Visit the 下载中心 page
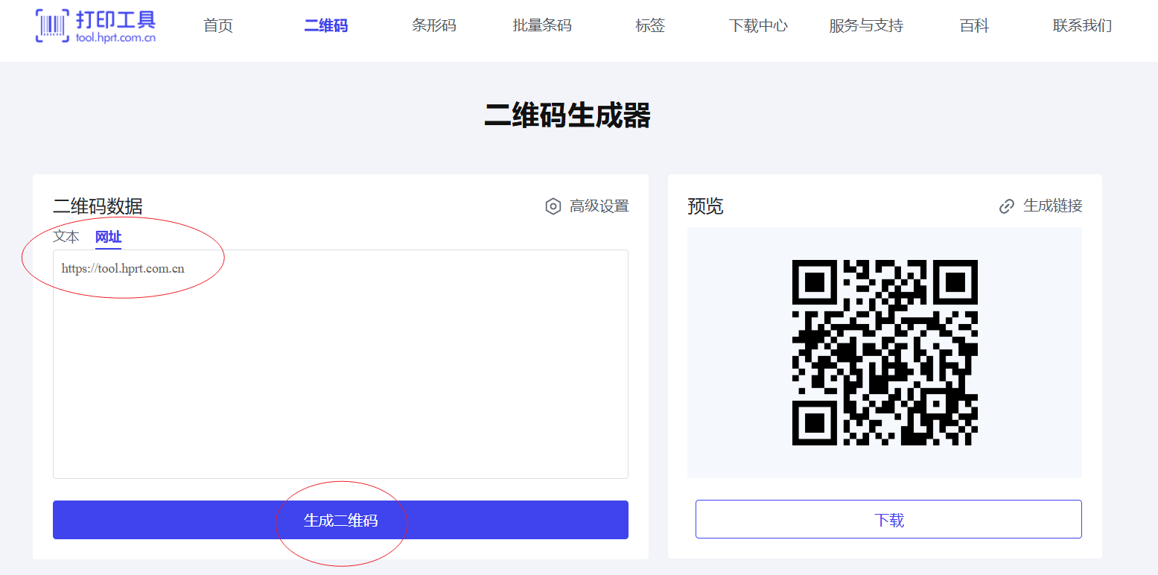 pos(758,25)
